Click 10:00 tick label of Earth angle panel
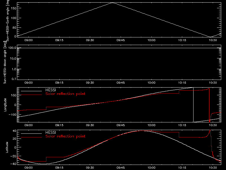Screen dimensions: 226x170 (151, 40)
